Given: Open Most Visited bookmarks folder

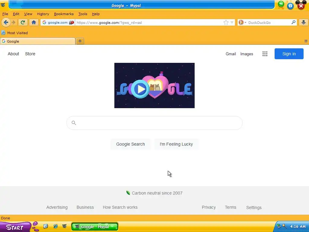Looking at the screenshot, I should tap(14, 33).
